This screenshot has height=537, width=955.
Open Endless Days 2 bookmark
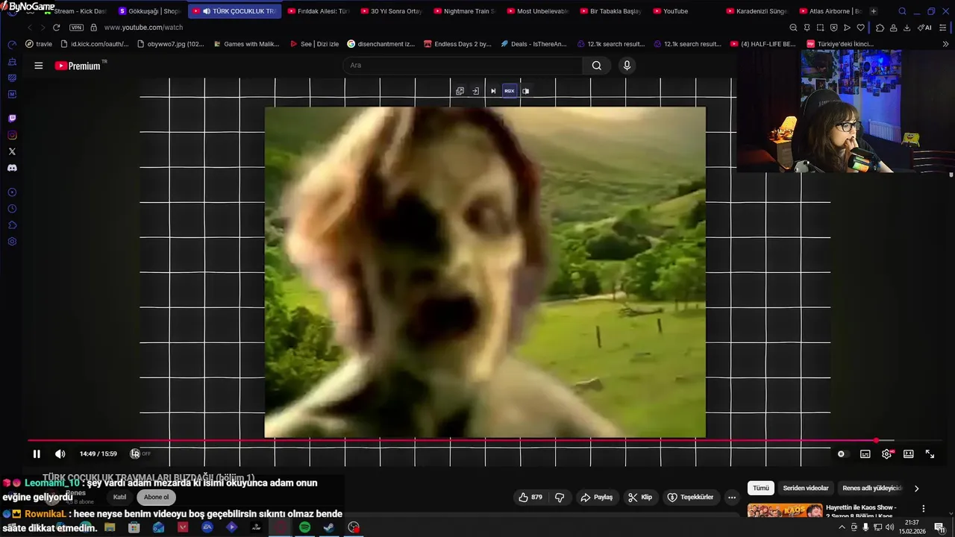(x=457, y=44)
